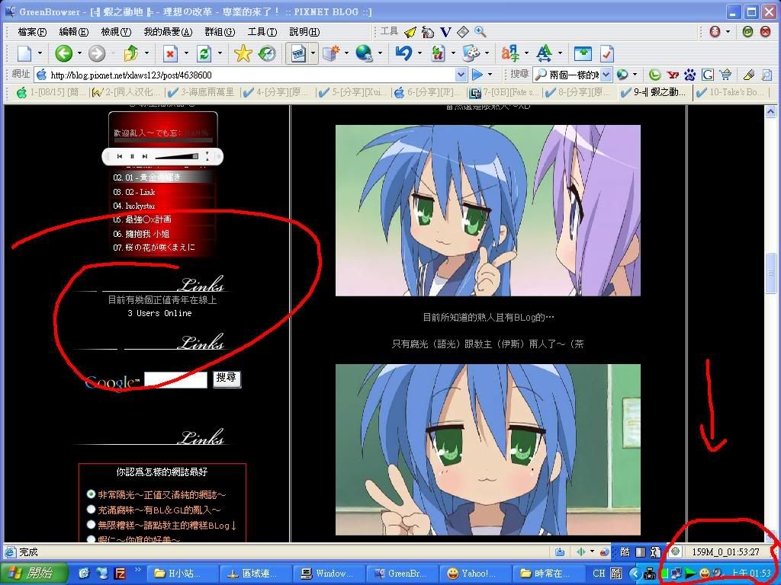Click the globe with magnifier icon
This screenshot has height=585, width=781.
coord(365,53)
